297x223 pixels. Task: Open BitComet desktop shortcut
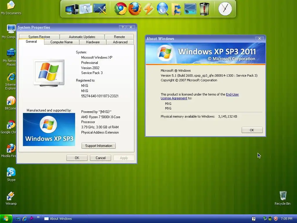click(10, 103)
